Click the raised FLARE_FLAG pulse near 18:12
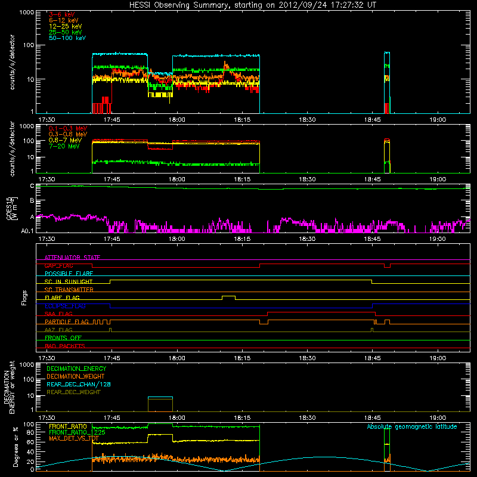477x477 pixels. coord(229,296)
